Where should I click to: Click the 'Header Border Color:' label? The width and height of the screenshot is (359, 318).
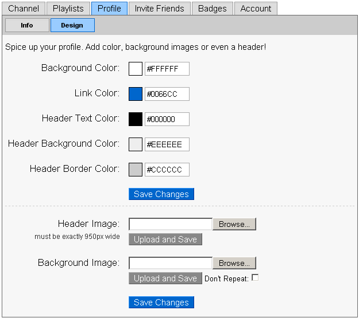coord(75,169)
